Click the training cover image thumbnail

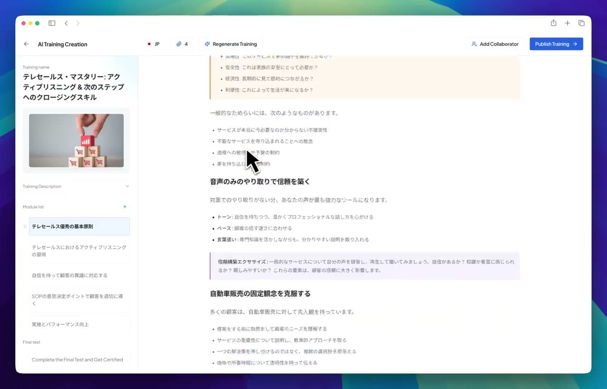pos(76,141)
